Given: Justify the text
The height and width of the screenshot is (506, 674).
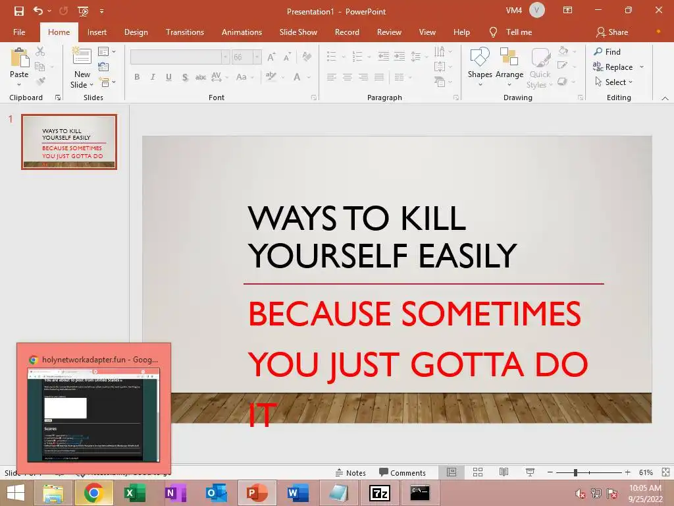Looking at the screenshot, I should point(379,77).
